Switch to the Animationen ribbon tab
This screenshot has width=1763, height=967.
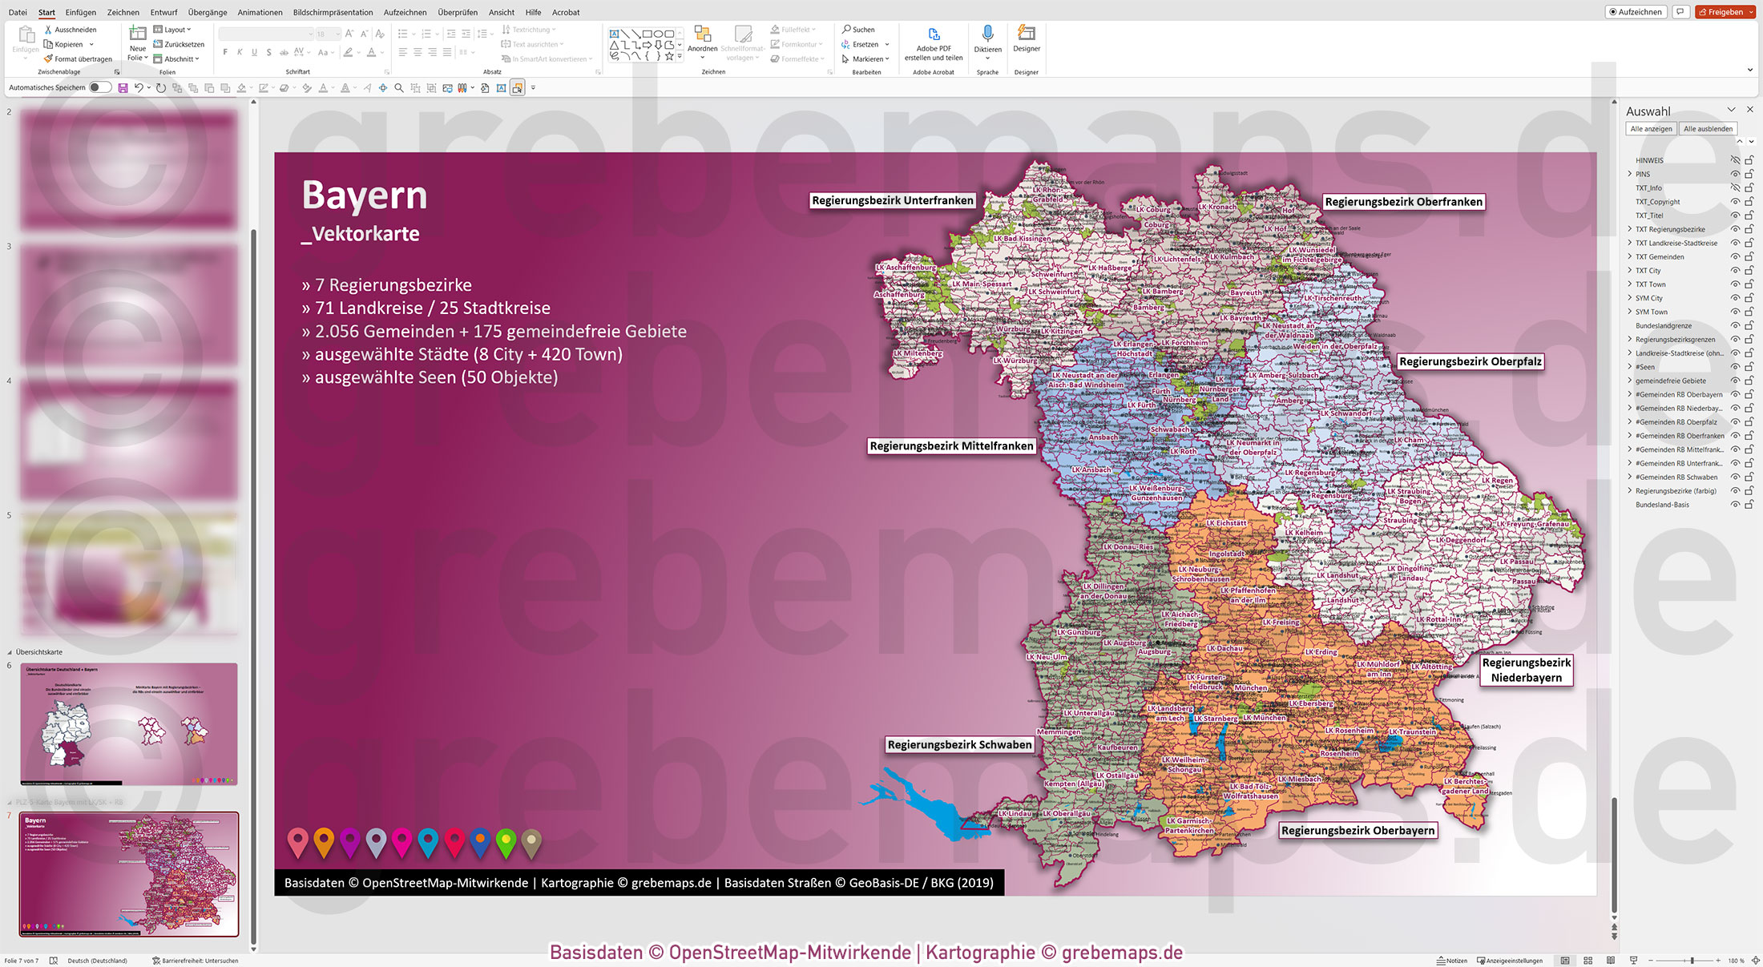(260, 12)
